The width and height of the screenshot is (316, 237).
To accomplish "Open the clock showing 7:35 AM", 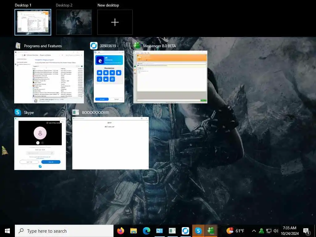I will (289, 231).
